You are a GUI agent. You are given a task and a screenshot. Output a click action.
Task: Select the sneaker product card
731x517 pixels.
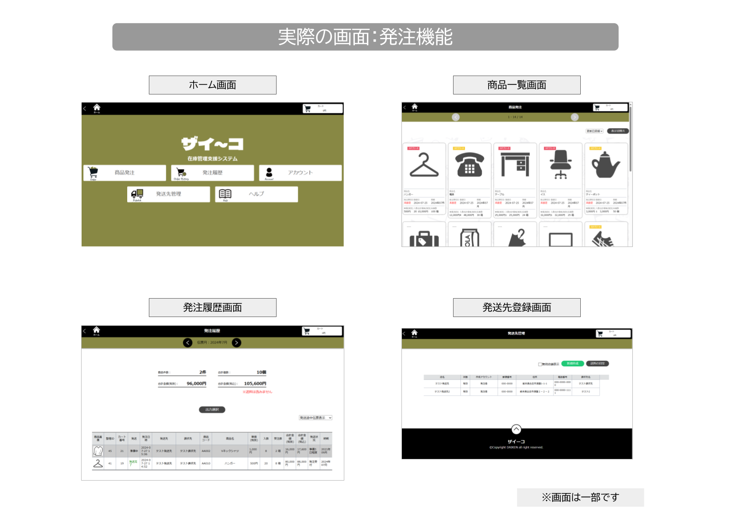pyautogui.click(x=606, y=235)
